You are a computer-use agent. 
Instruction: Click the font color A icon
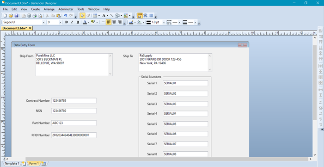[x=85, y=22]
